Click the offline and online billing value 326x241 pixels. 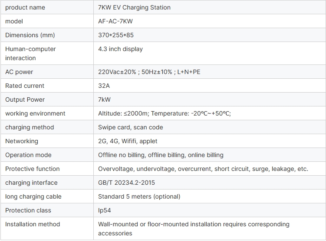click(161, 155)
